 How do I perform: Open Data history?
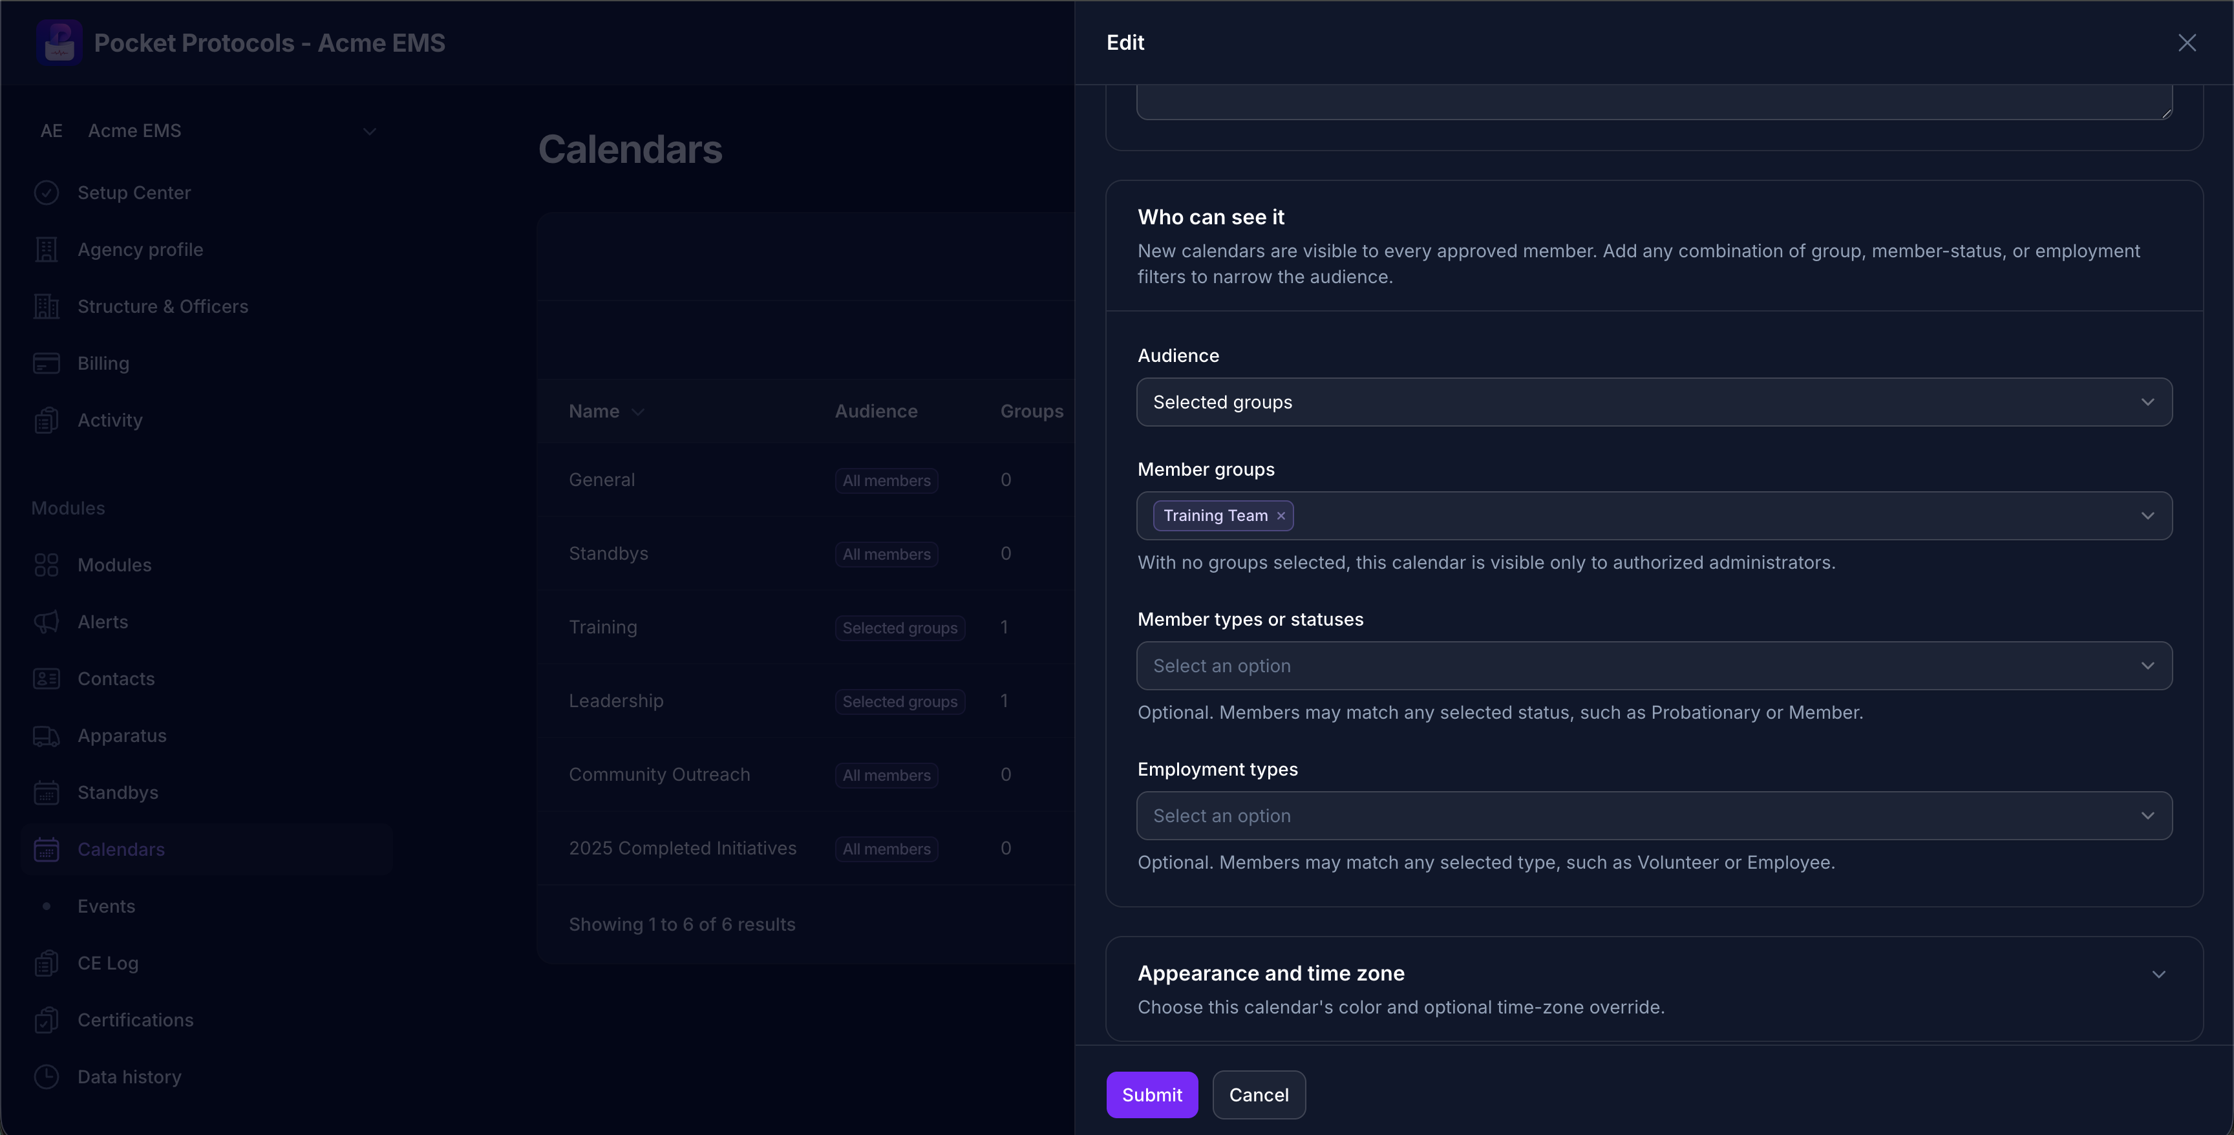(129, 1077)
